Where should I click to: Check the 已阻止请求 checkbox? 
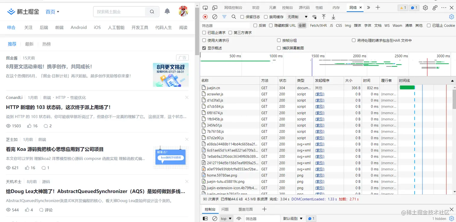[x=204, y=33]
